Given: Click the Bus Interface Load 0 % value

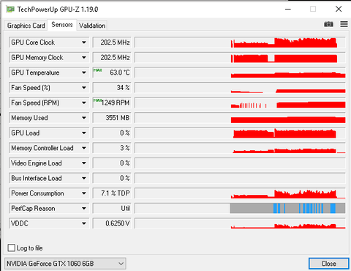Looking at the screenshot, I should pos(112,178).
